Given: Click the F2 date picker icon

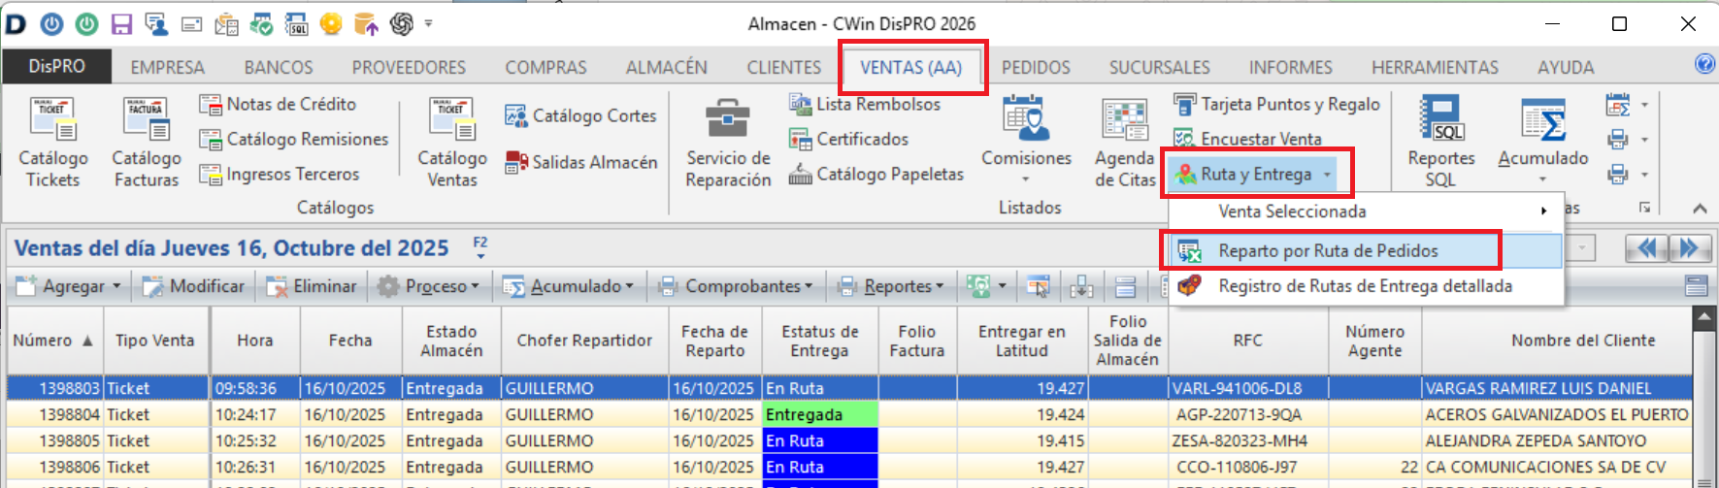Looking at the screenshot, I should tap(479, 247).
